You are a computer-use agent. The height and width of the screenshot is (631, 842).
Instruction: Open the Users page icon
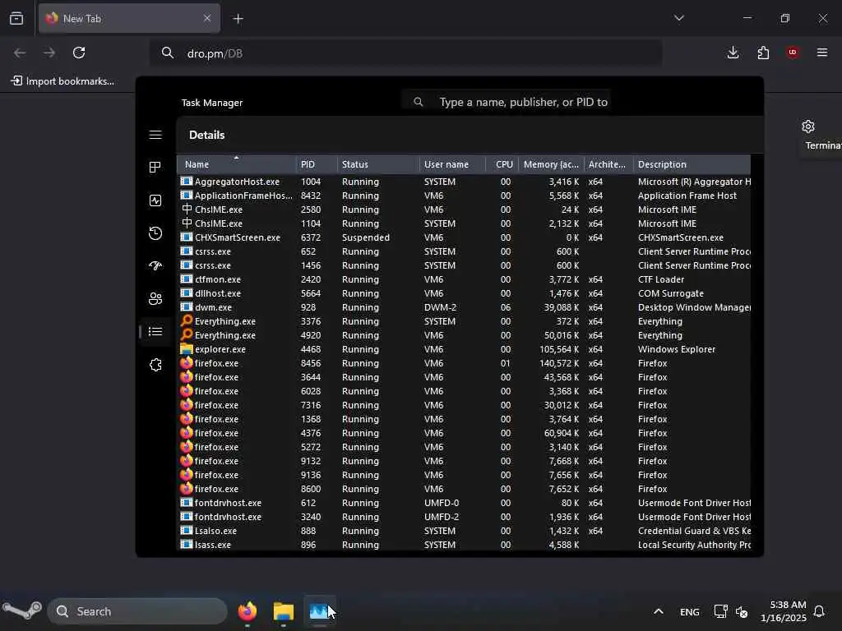(155, 298)
